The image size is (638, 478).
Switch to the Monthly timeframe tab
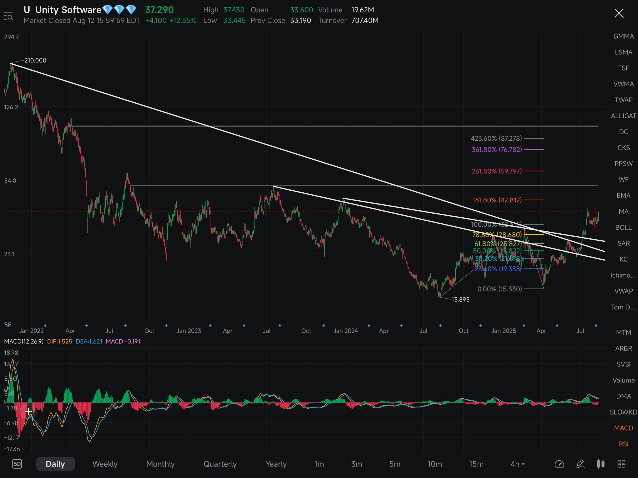coord(160,464)
